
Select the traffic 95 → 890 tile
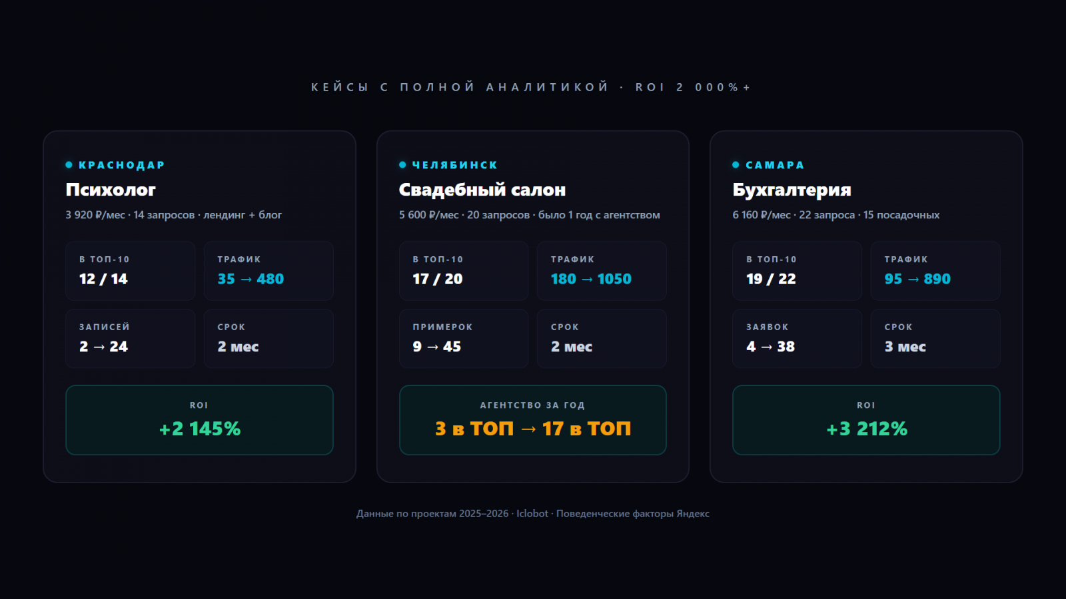click(935, 271)
